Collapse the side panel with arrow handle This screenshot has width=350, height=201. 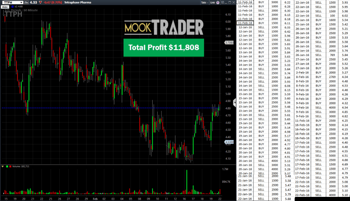235,103
